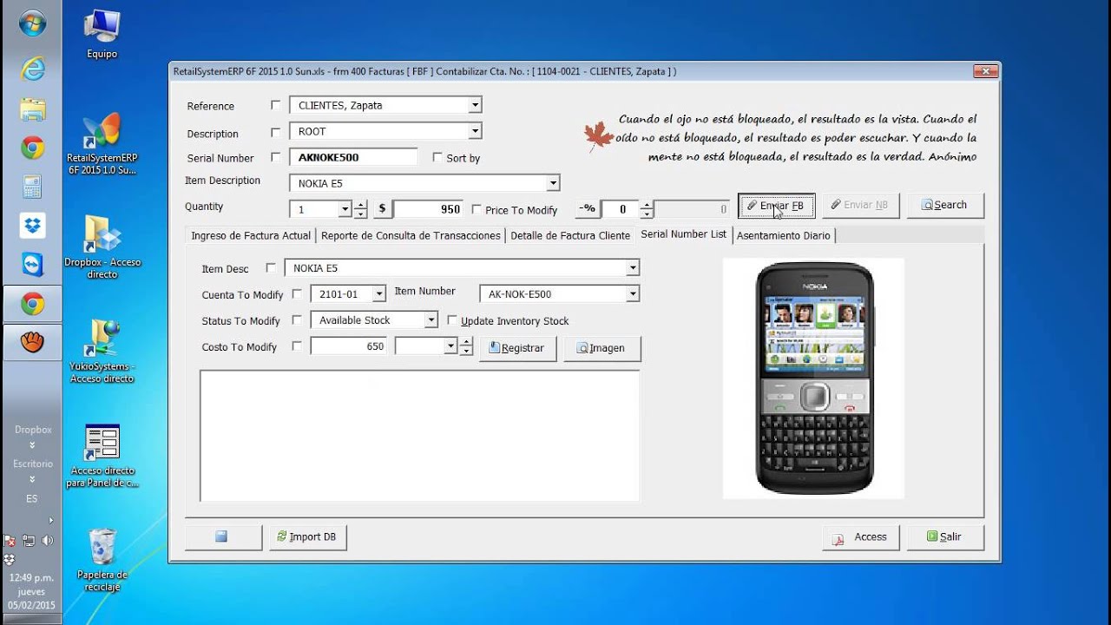Open Windows Explorer taskbar folder icon
Image resolution: width=1111 pixels, height=625 pixels.
pyautogui.click(x=32, y=109)
